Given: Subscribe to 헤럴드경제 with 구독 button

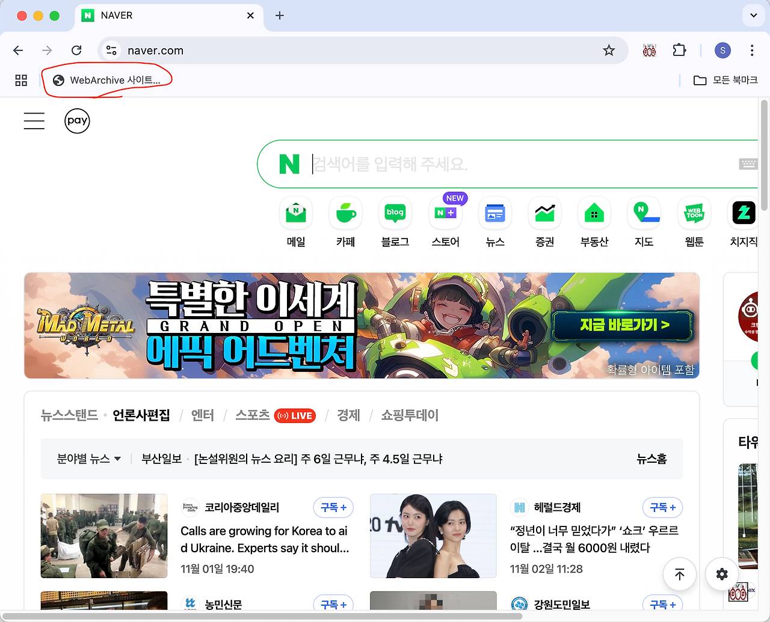Looking at the screenshot, I should pos(662,507).
